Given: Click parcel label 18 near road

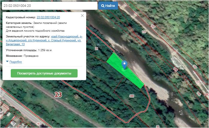Looking at the screenshot, I should pos(38,124).
